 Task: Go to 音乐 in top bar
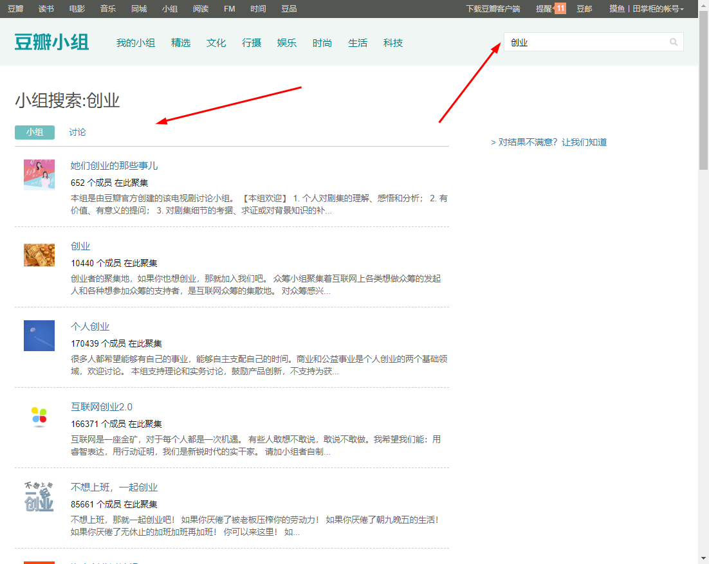pyautogui.click(x=108, y=8)
